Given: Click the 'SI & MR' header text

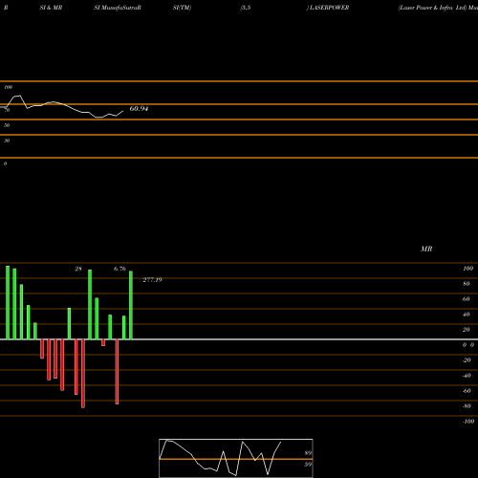Looking at the screenshot, I should 51,8.
